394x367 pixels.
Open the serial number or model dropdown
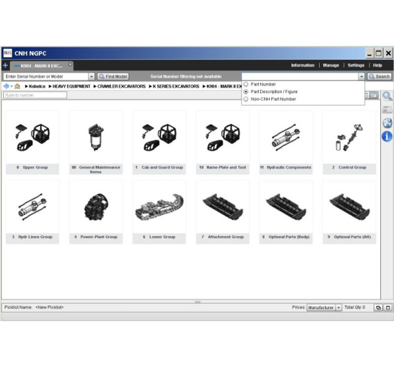[91, 77]
